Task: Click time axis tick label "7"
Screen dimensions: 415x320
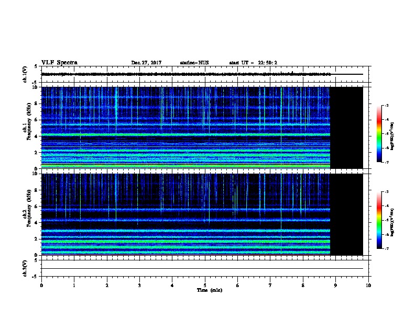Action: pos(270,285)
